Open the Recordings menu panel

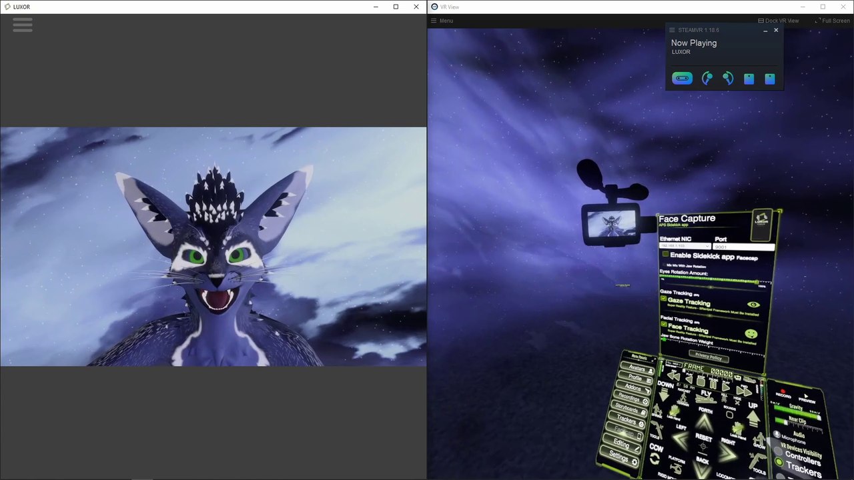point(630,399)
